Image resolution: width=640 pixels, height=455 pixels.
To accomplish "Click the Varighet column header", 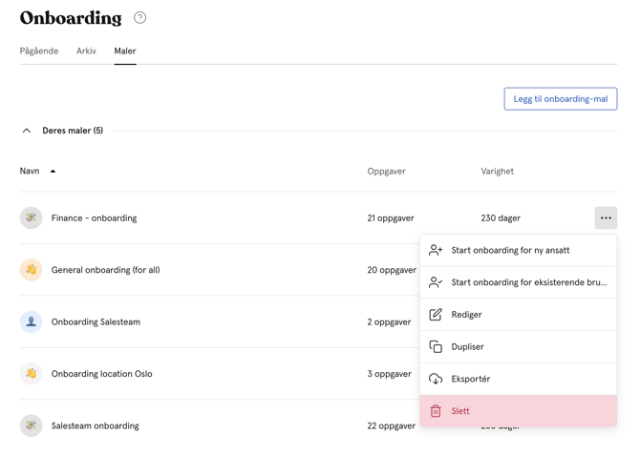I will [x=497, y=172].
